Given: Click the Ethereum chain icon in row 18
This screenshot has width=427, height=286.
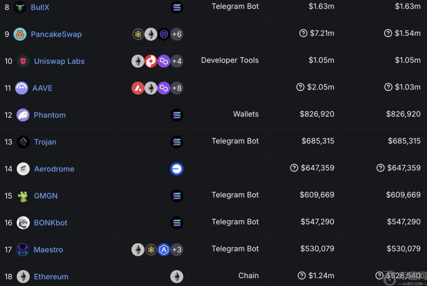Looking at the screenshot, I should pos(177,276).
